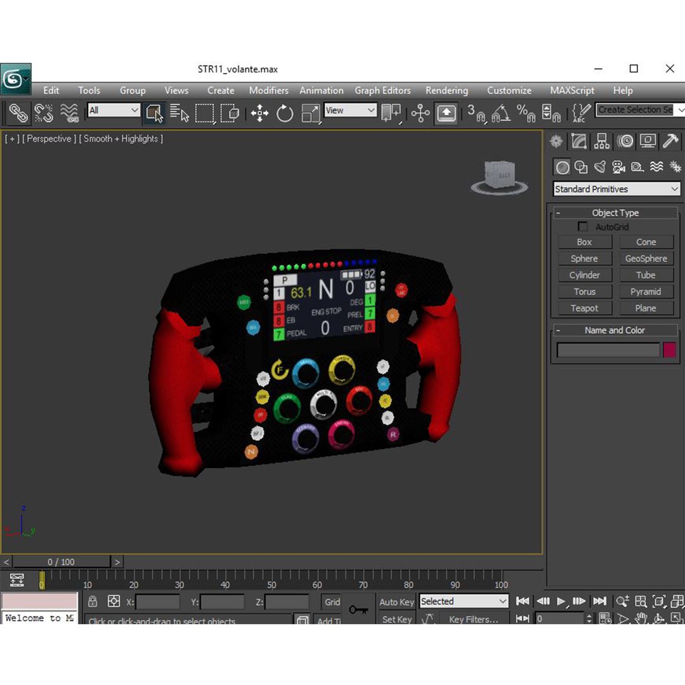Screen dimensions: 685x685
Task: Toggle Spinner Snap button
Action: 551,113
